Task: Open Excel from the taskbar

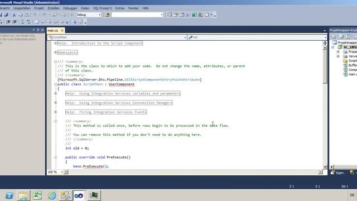Action: click(37, 195)
